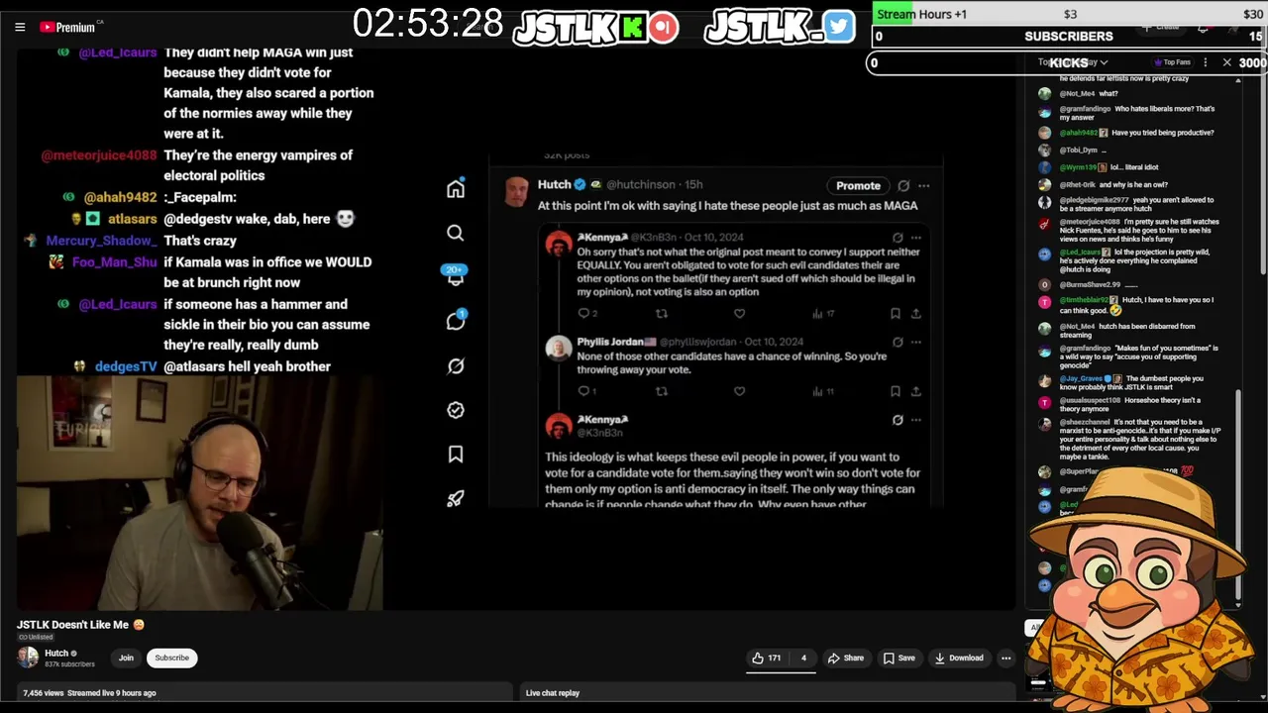Click the Download button

click(x=958, y=658)
